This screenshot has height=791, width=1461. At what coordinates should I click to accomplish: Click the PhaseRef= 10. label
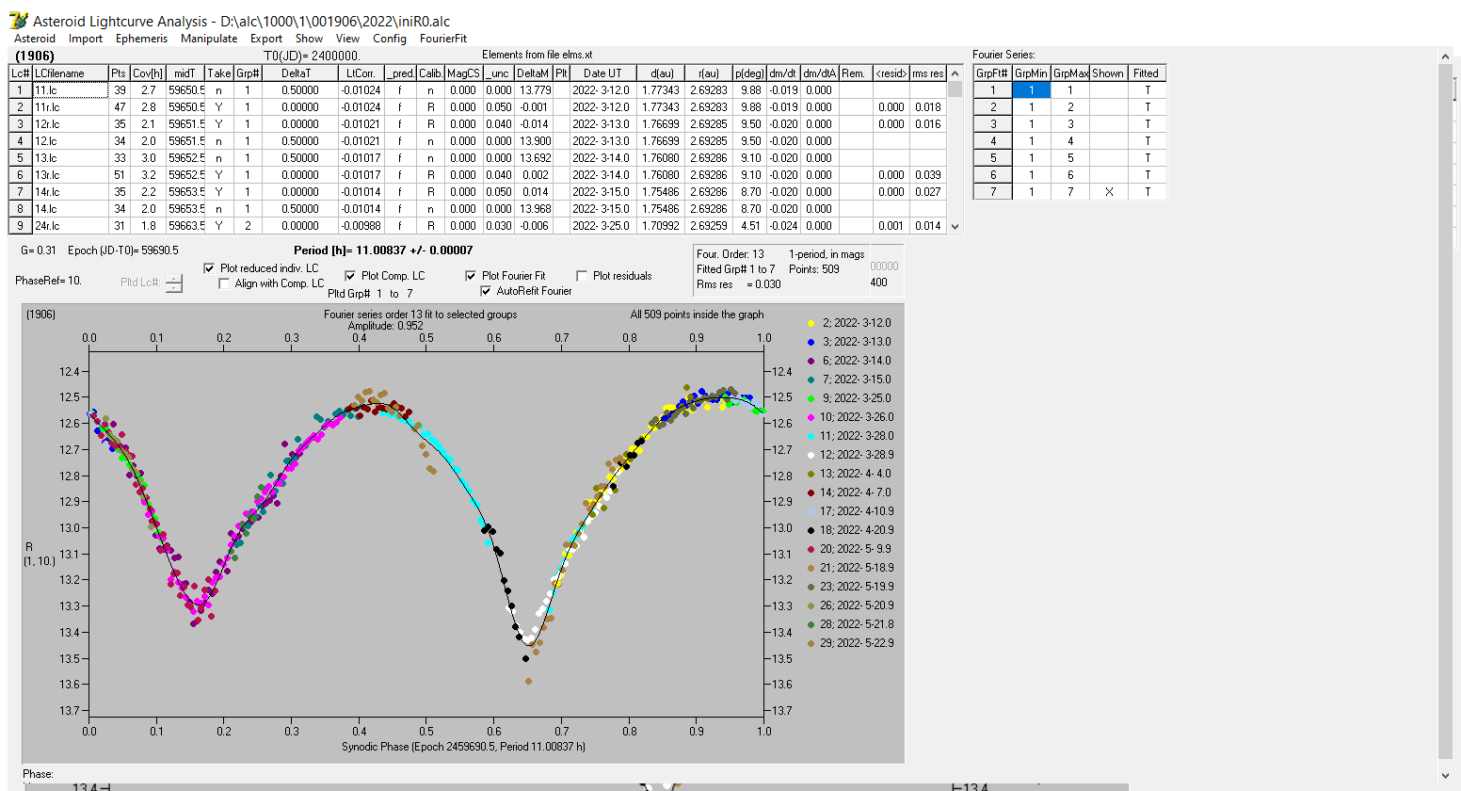click(48, 281)
